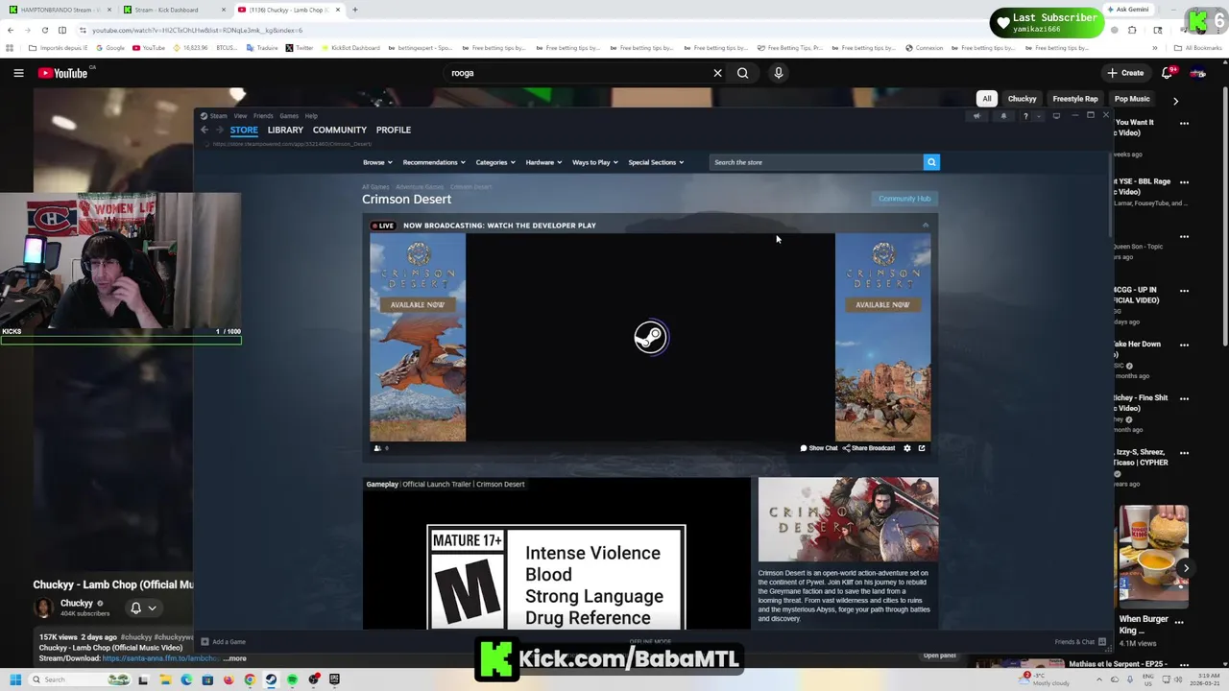Open santa-anna.ffm.to link in description
Screen dimensions: 1229x691
click(x=160, y=658)
